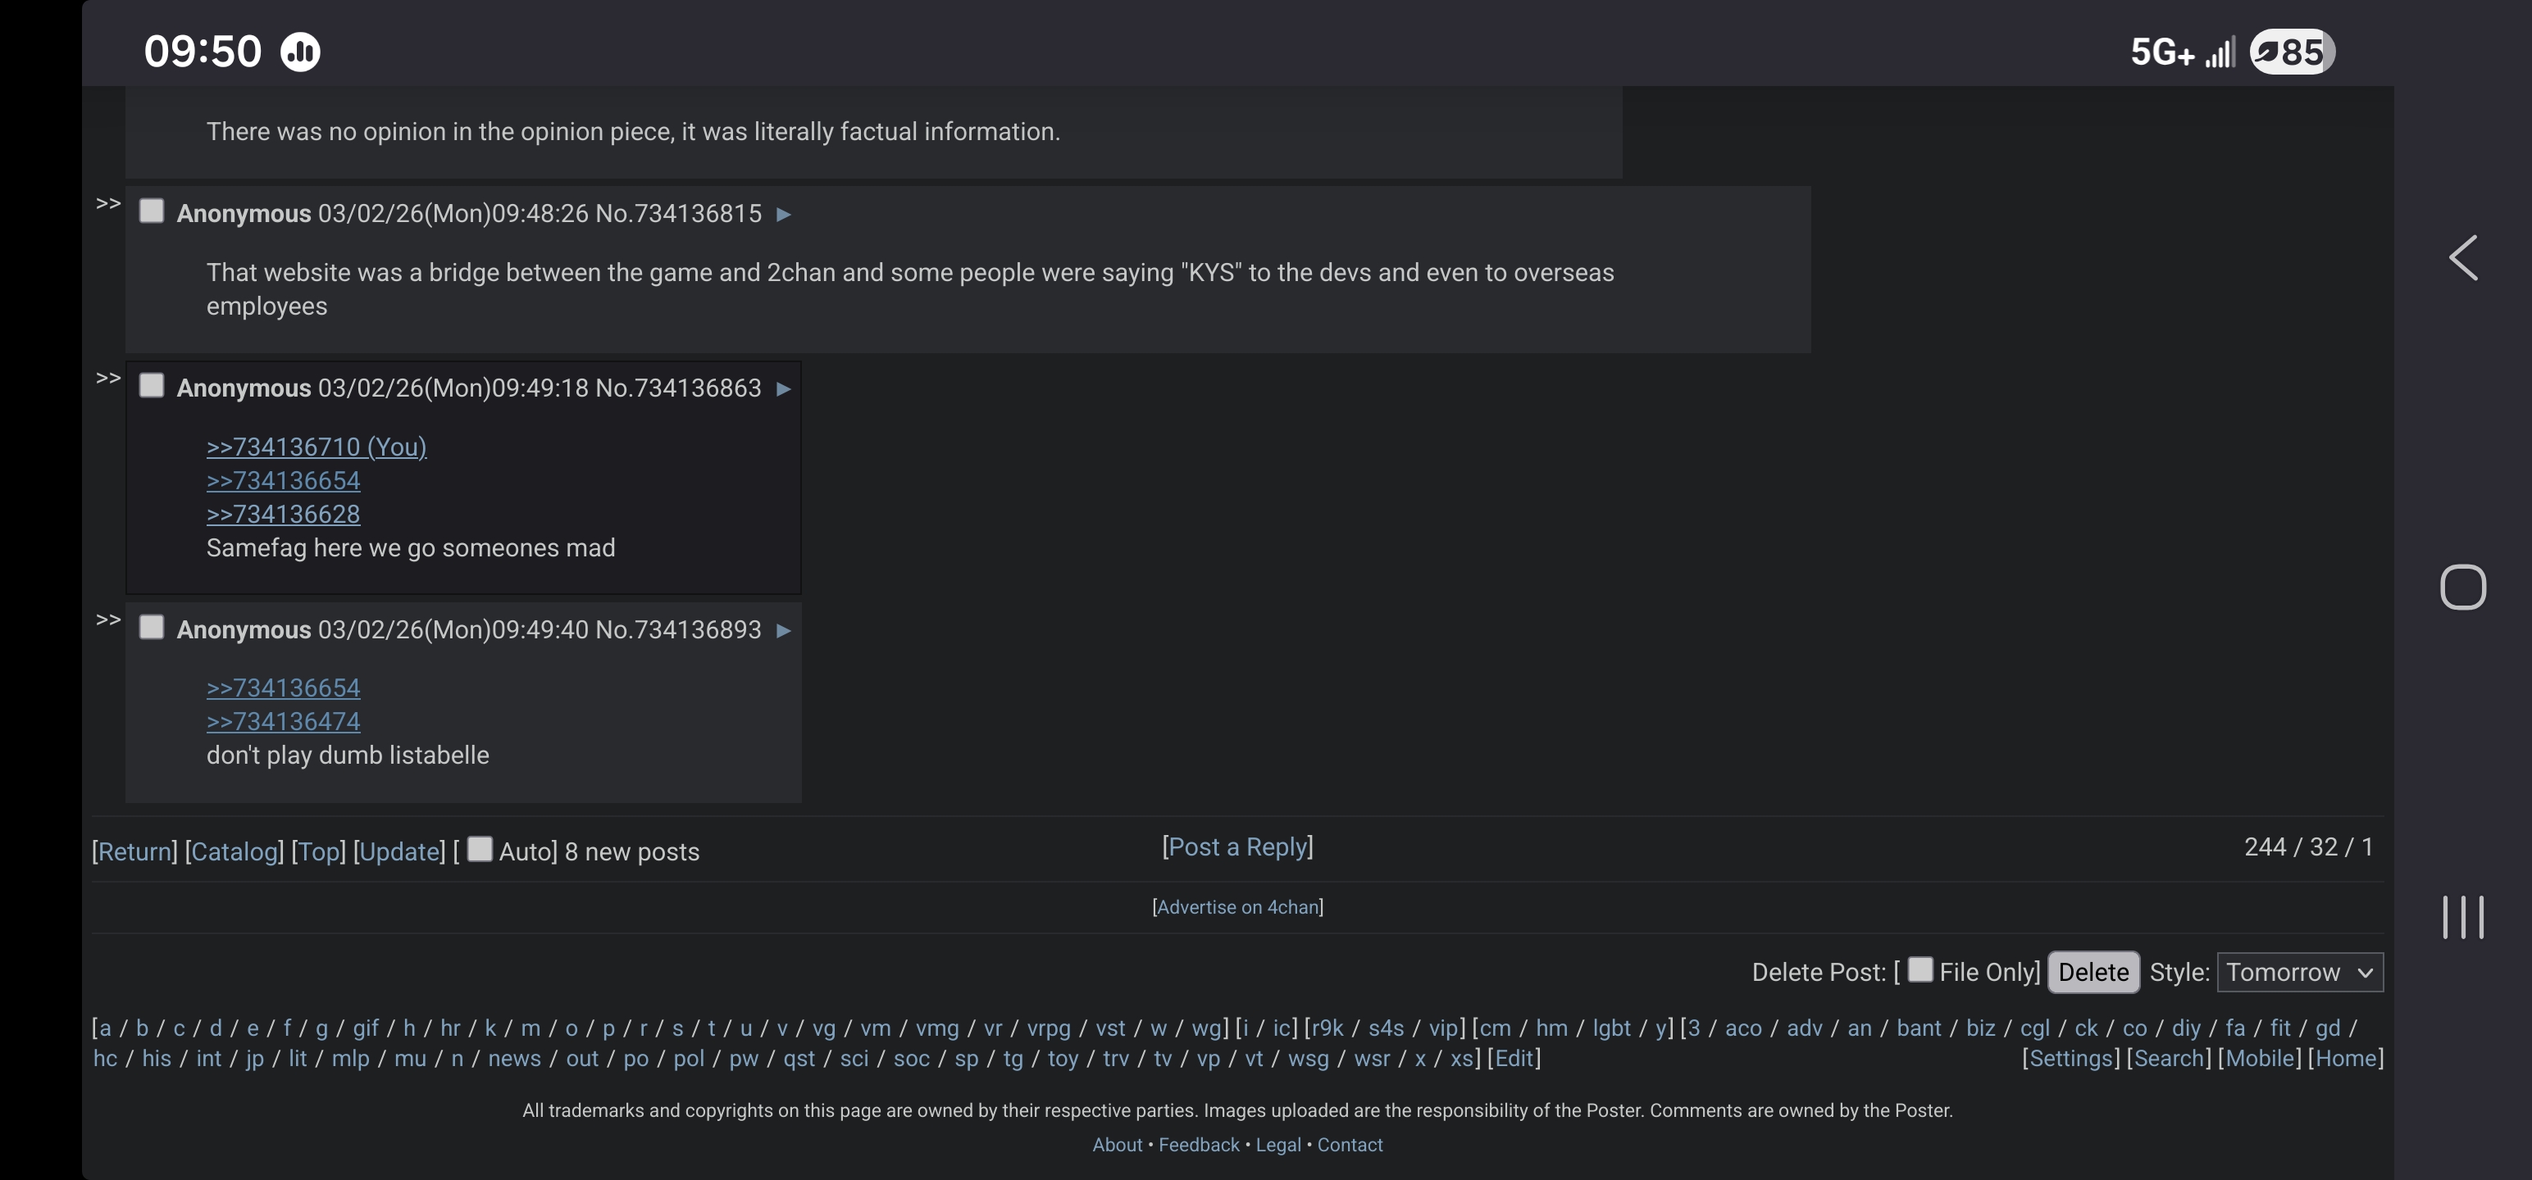Enable the Auto update checkbox

tap(480, 849)
